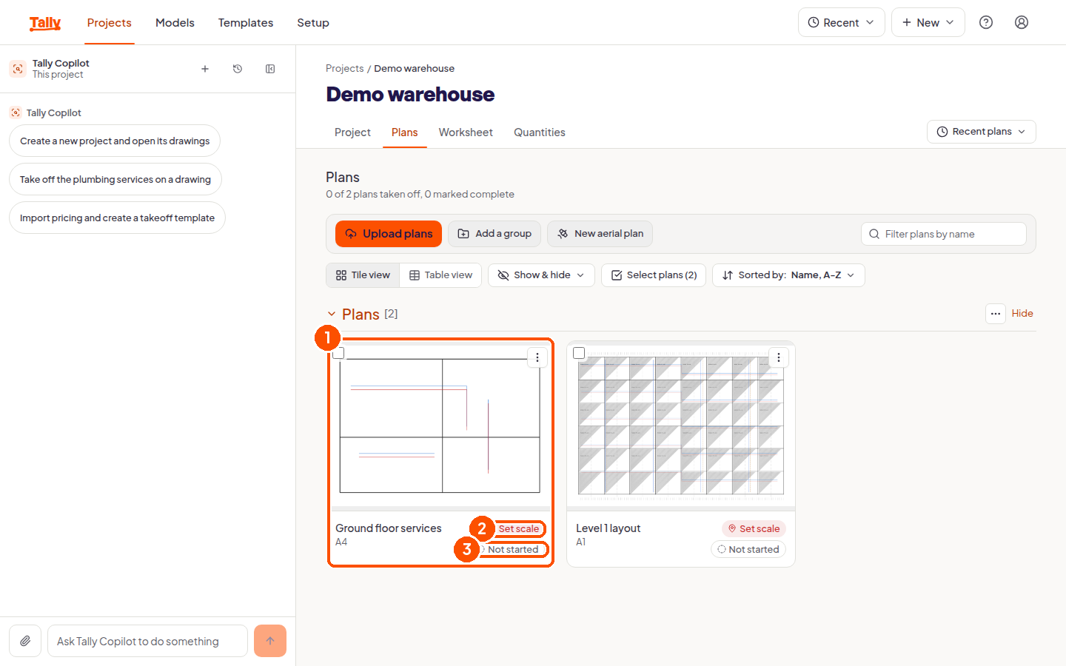Screen dimensions: 1066x666
Task: Click the 'Demo warehouse' page heading
Action: click(x=410, y=94)
